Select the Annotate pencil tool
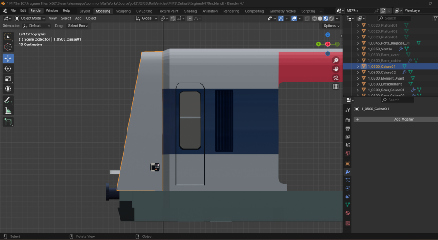The width and height of the screenshot is (438, 240). (8, 101)
